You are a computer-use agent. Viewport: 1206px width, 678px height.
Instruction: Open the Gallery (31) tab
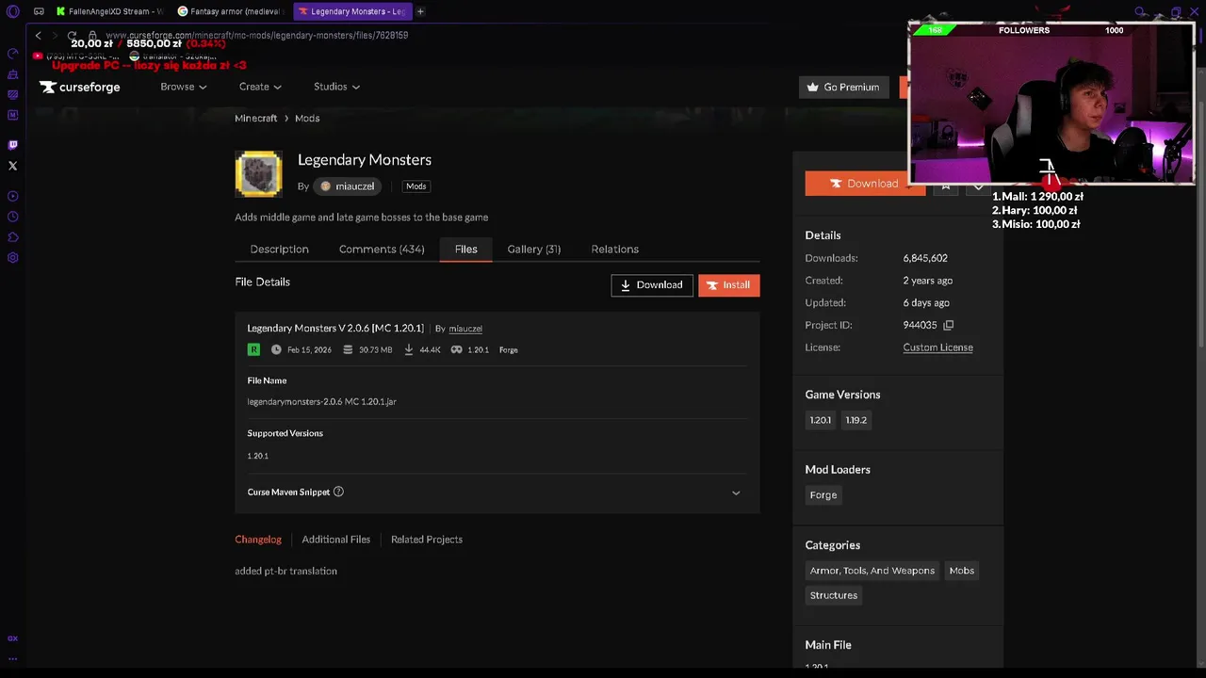coord(533,249)
